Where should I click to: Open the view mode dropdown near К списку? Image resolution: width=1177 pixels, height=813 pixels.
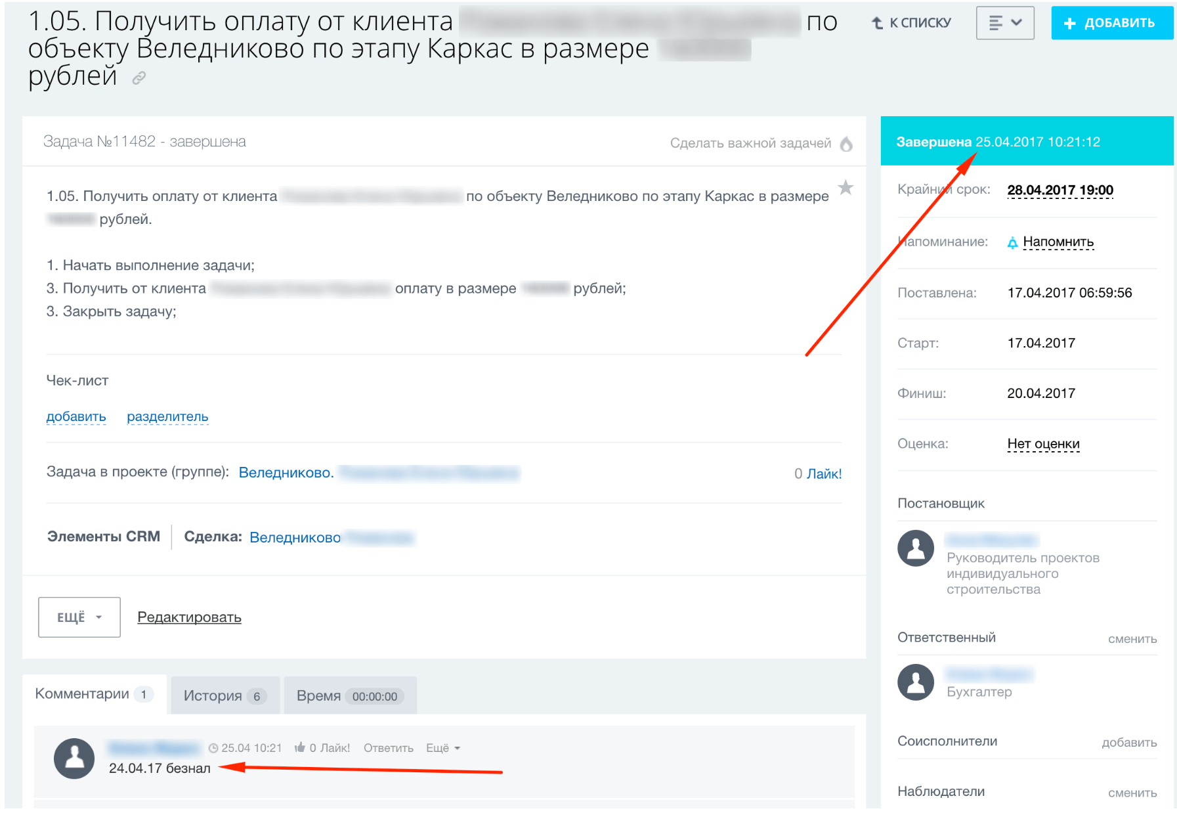tap(1004, 23)
